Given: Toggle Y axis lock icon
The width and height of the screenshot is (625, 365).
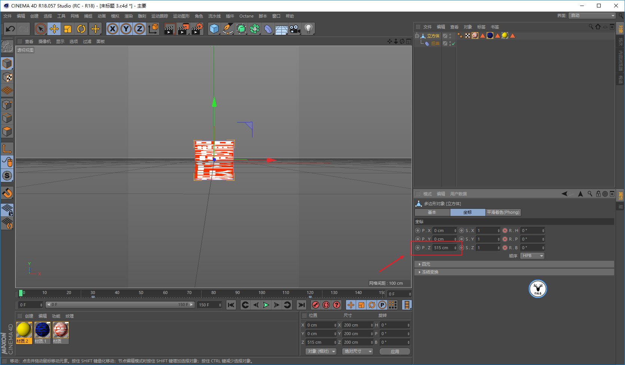Looking at the screenshot, I should click(126, 29).
